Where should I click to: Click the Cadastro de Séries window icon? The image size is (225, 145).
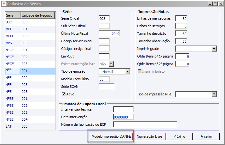(4, 4)
